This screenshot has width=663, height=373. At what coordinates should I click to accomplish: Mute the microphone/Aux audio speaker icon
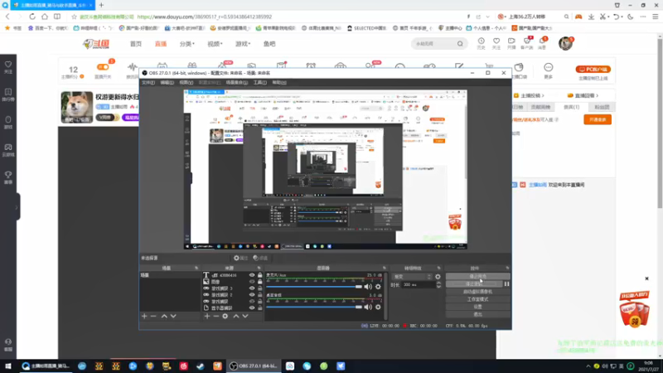pyautogui.click(x=368, y=287)
